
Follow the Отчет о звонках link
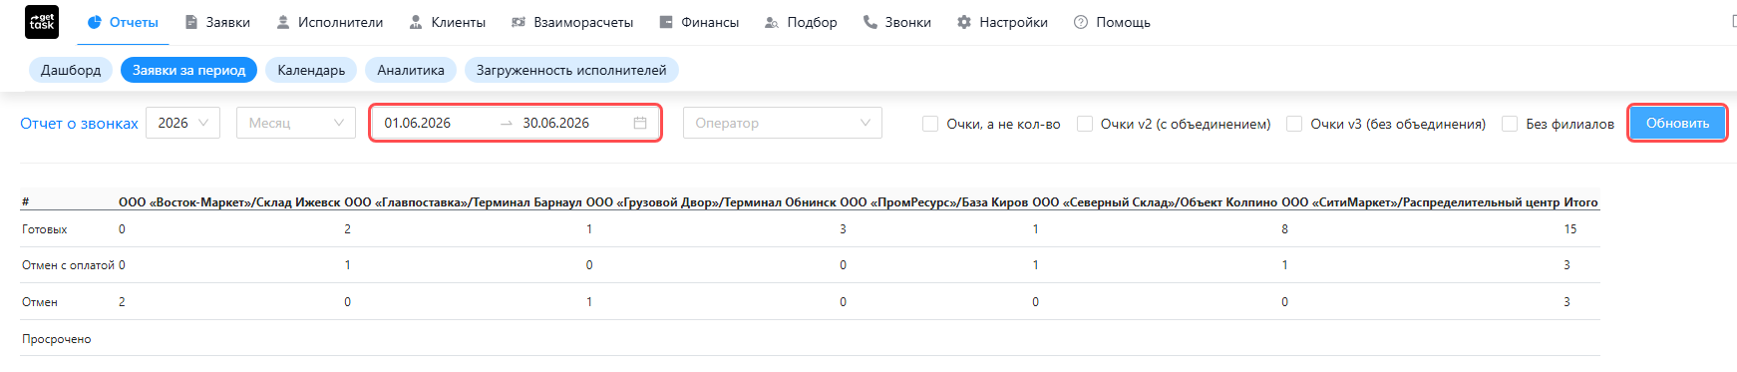tap(80, 124)
